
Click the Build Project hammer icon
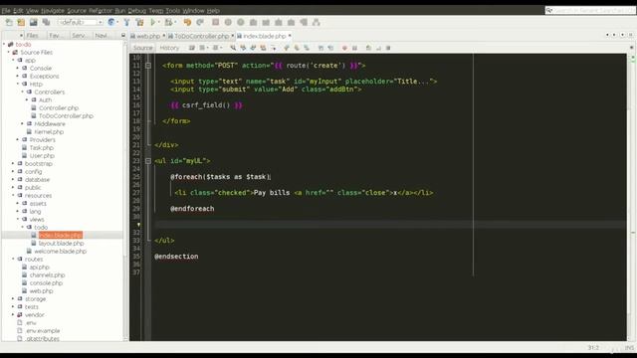[127, 22]
